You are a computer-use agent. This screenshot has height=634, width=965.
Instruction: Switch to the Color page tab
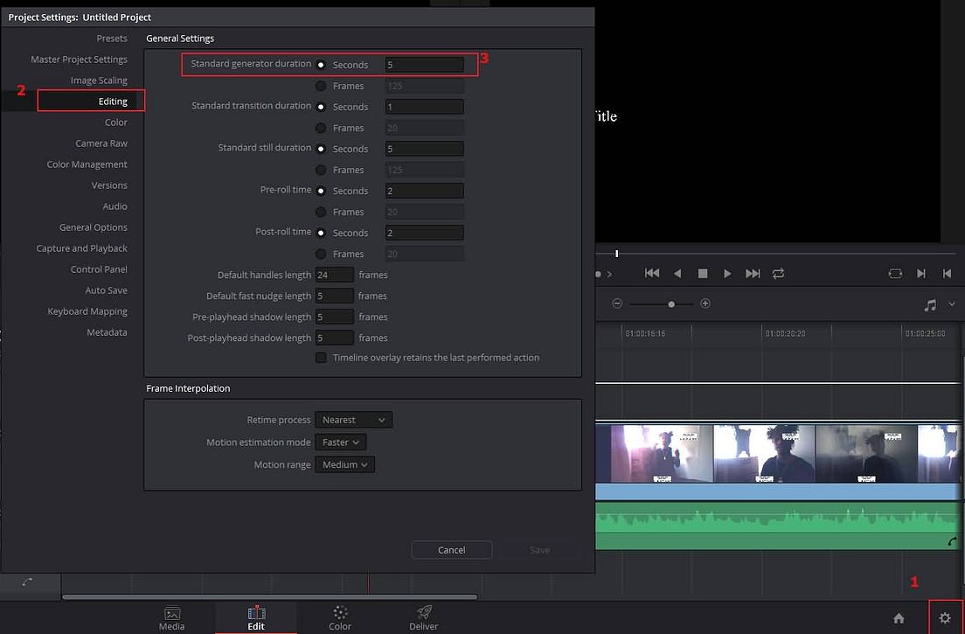pyautogui.click(x=340, y=618)
